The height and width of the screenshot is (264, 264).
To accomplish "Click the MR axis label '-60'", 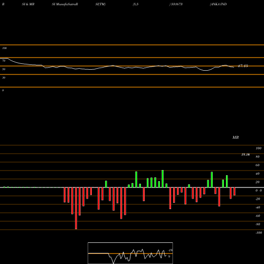I will [258, 216].
